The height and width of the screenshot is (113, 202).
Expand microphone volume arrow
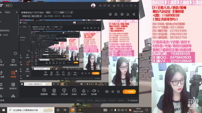[88, 91]
